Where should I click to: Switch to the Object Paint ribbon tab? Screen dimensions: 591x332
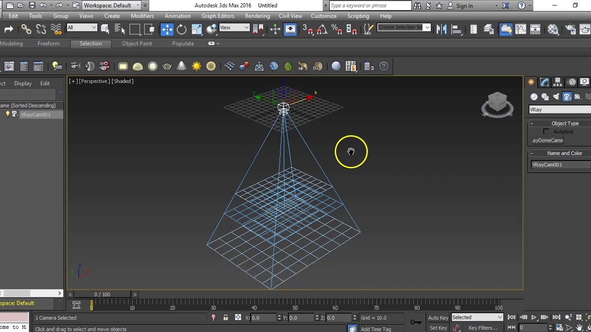coord(137,43)
